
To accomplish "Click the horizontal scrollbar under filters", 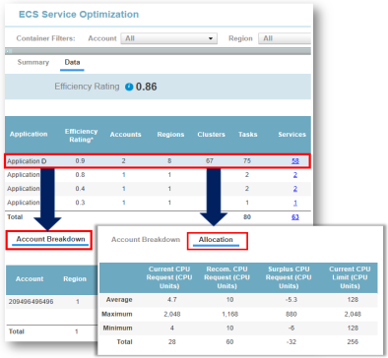I will click(x=158, y=51).
